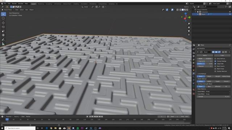Select the Annotate tool
The height and width of the screenshot is (130, 232).
point(3,39)
